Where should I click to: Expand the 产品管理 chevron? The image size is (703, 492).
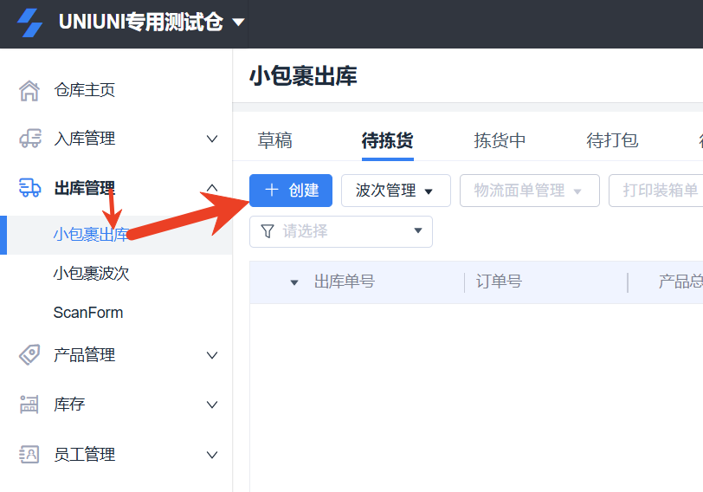212,355
